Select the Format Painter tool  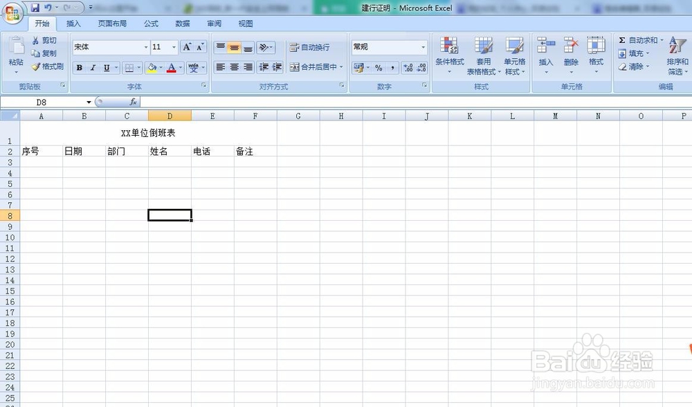click(48, 67)
